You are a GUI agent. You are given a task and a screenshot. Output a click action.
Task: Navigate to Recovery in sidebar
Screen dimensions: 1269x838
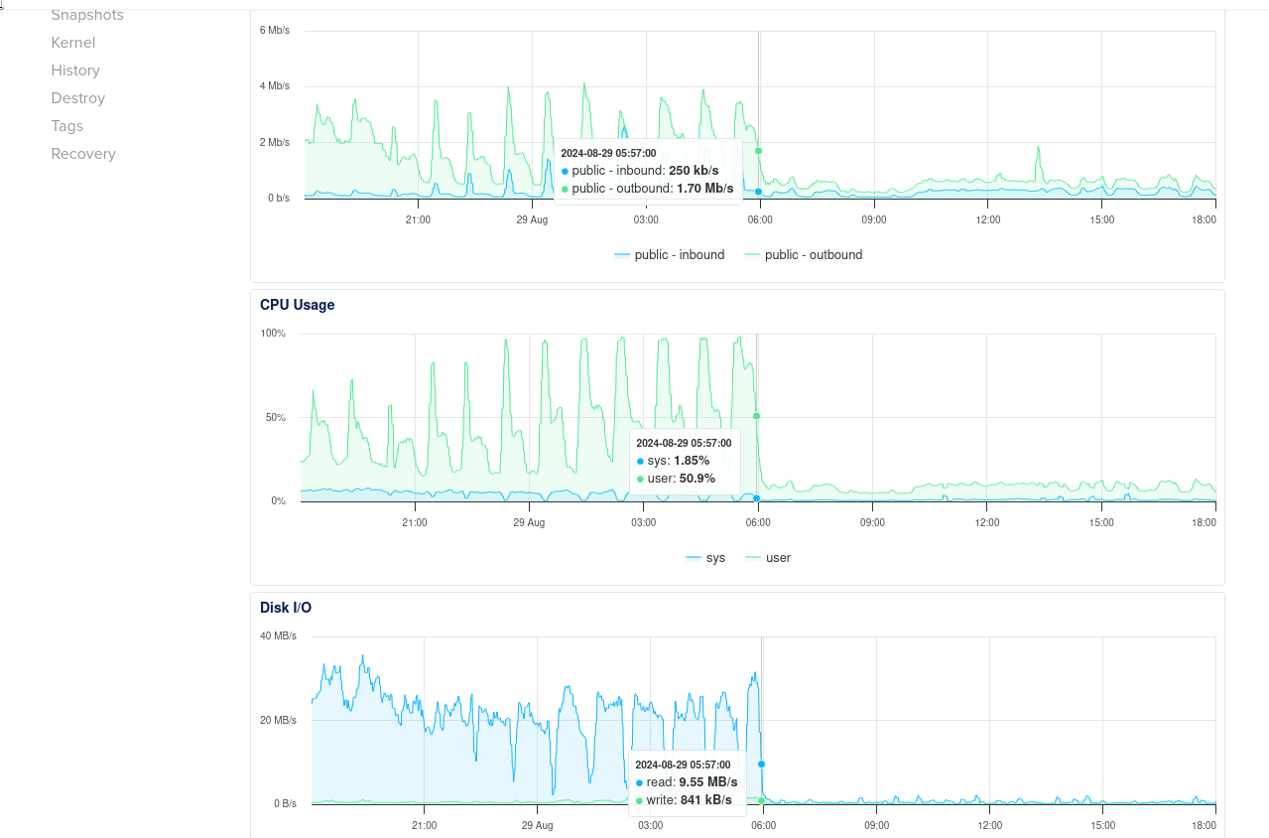pyautogui.click(x=83, y=154)
